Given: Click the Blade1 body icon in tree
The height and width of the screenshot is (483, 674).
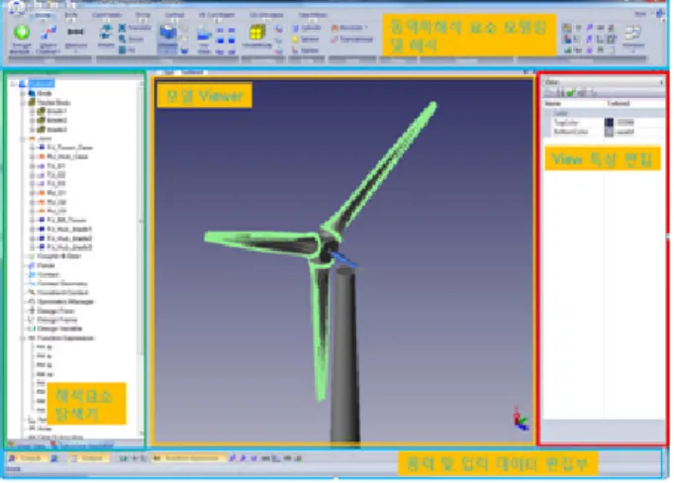Looking at the screenshot, I should tap(42, 111).
